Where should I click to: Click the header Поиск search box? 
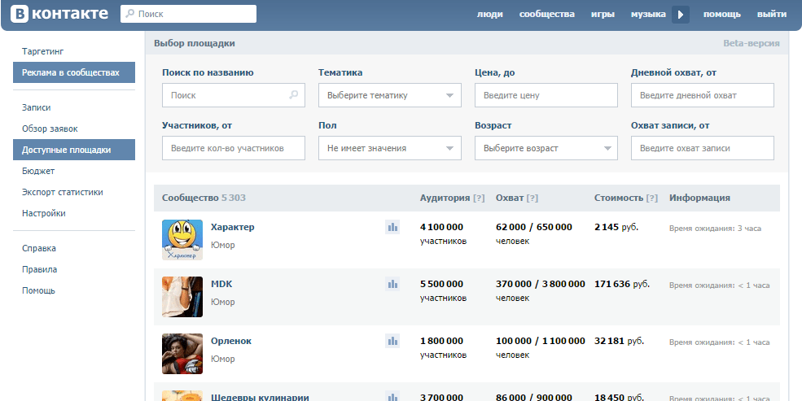coord(188,14)
